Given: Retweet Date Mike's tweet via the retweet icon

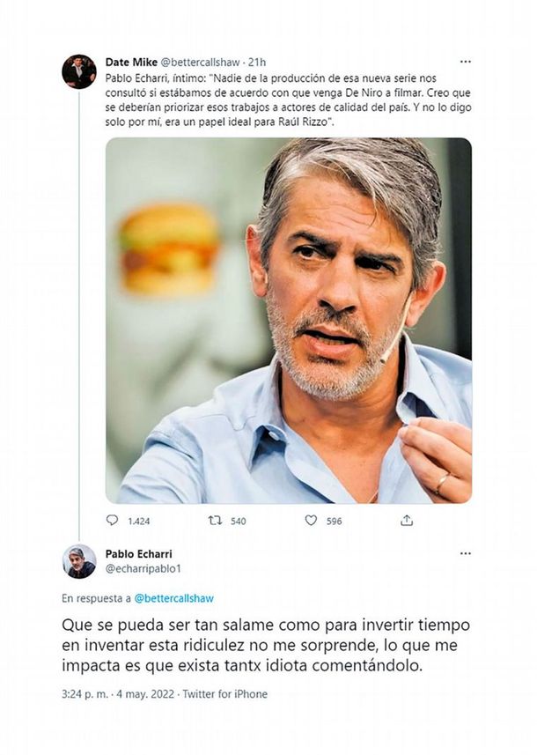Looking at the screenshot, I should click(215, 521).
